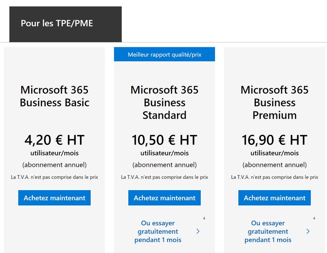Click the 4,20 € HT price of Business Basic
This screenshot has height=253, width=327.
[x=54, y=140]
